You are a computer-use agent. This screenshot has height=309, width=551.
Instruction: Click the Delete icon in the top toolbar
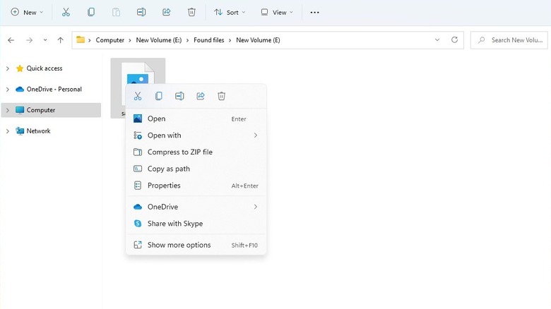click(191, 12)
